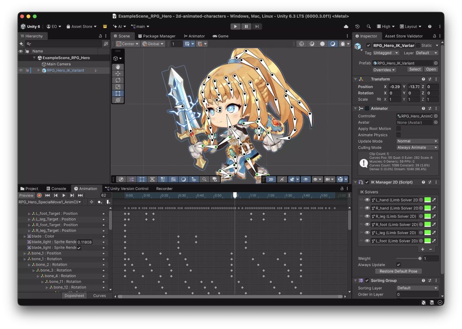Open the Layout dropdown

click(x=410, y=27)
